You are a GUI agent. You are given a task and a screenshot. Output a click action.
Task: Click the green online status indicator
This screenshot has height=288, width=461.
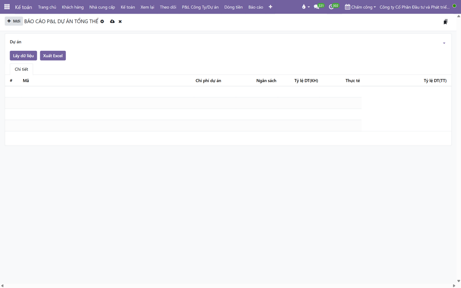coord(454,6)
